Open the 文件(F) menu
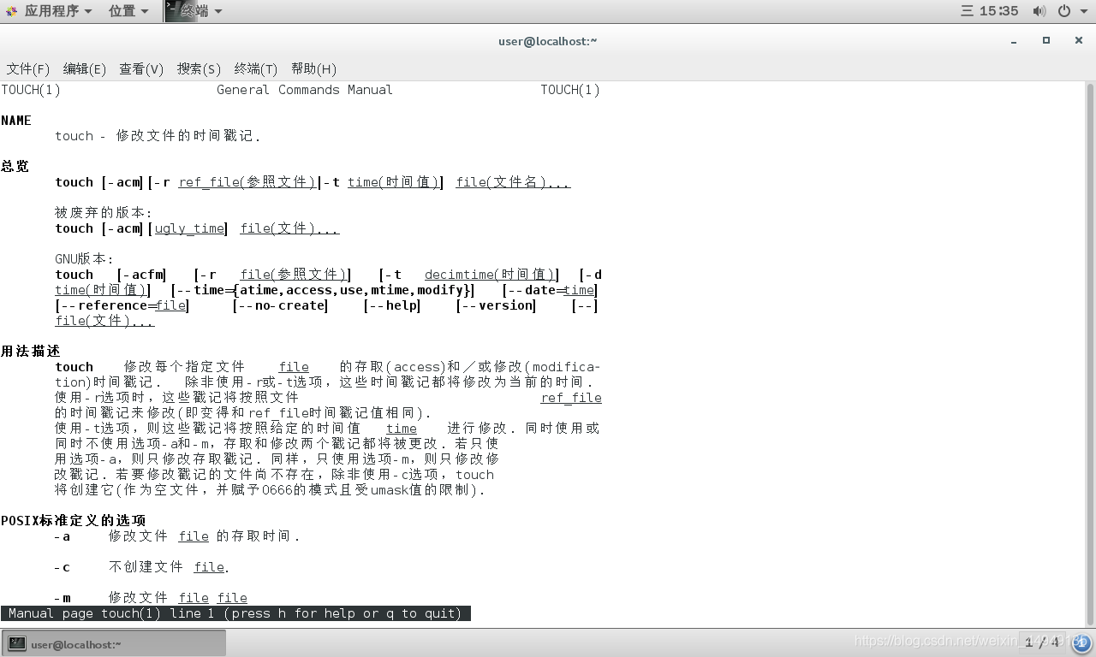1096x657 pixels. pos(28,69)
